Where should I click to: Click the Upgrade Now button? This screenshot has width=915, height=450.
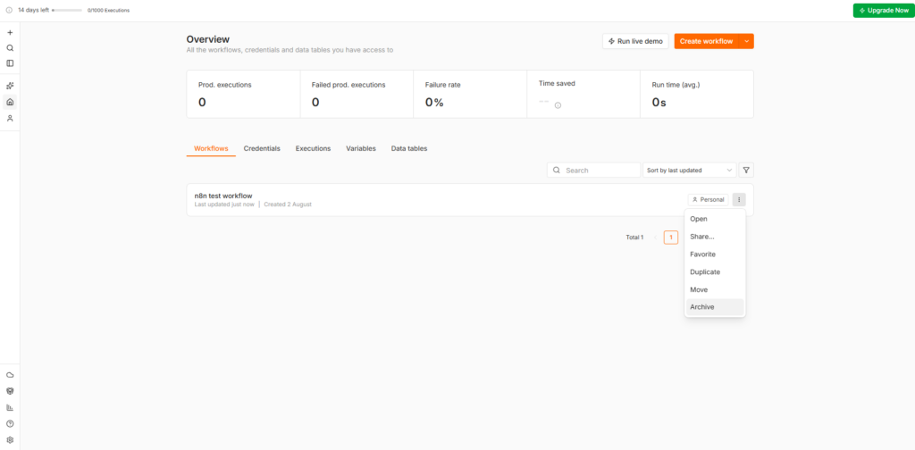(884, 11)
